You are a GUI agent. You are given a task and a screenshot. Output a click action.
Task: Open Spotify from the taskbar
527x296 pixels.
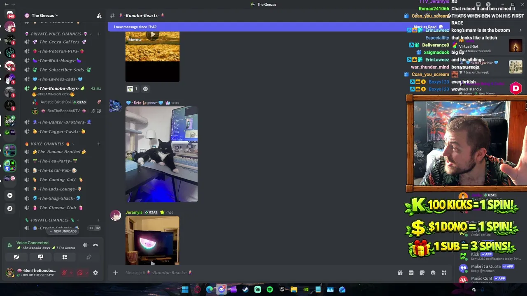(x=270, y=290)
